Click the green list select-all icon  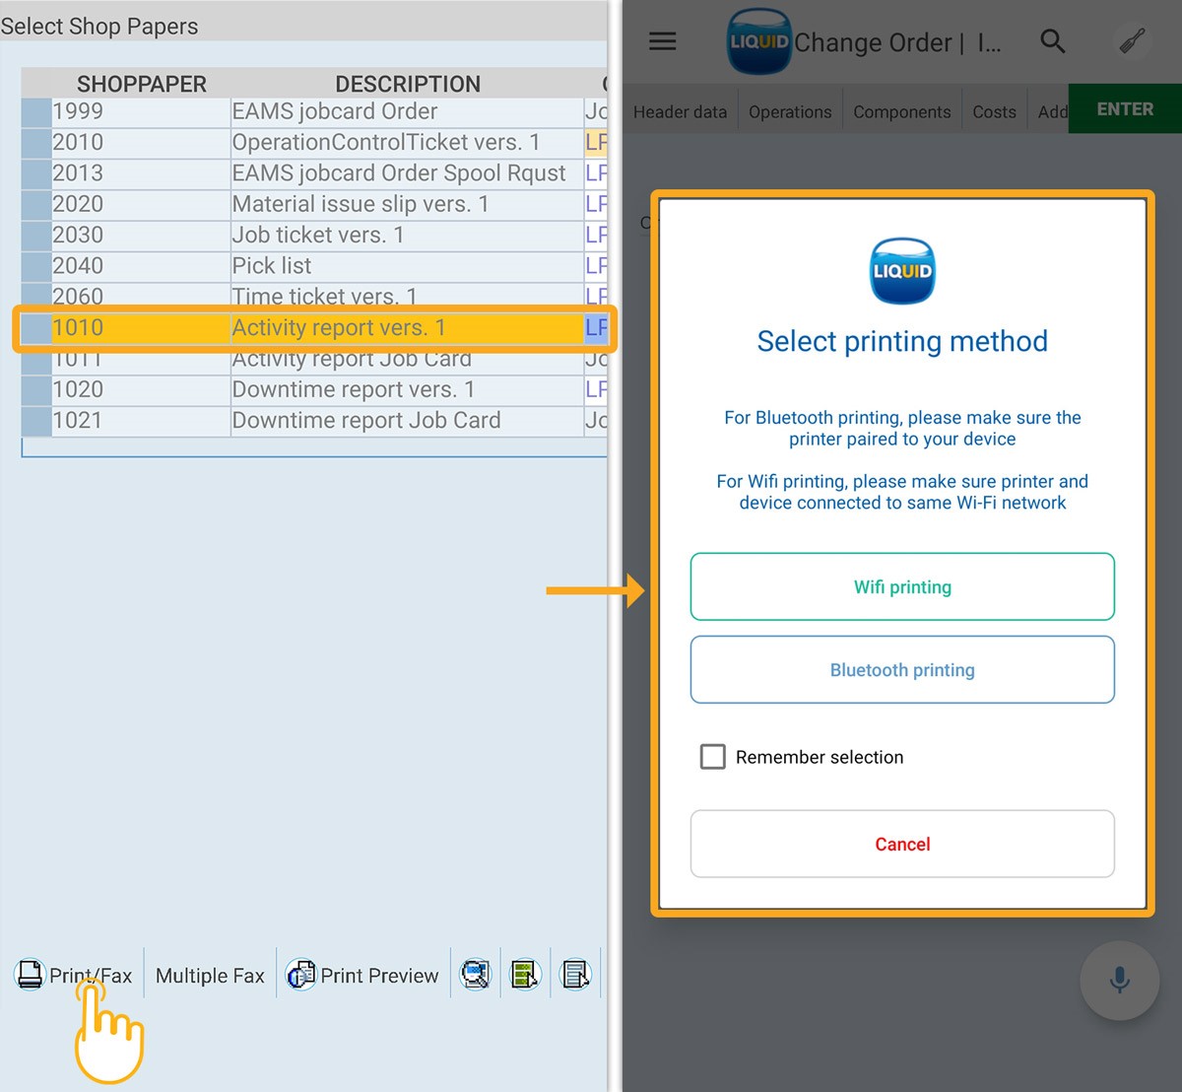pyautogui.click(x=525, y=975)
